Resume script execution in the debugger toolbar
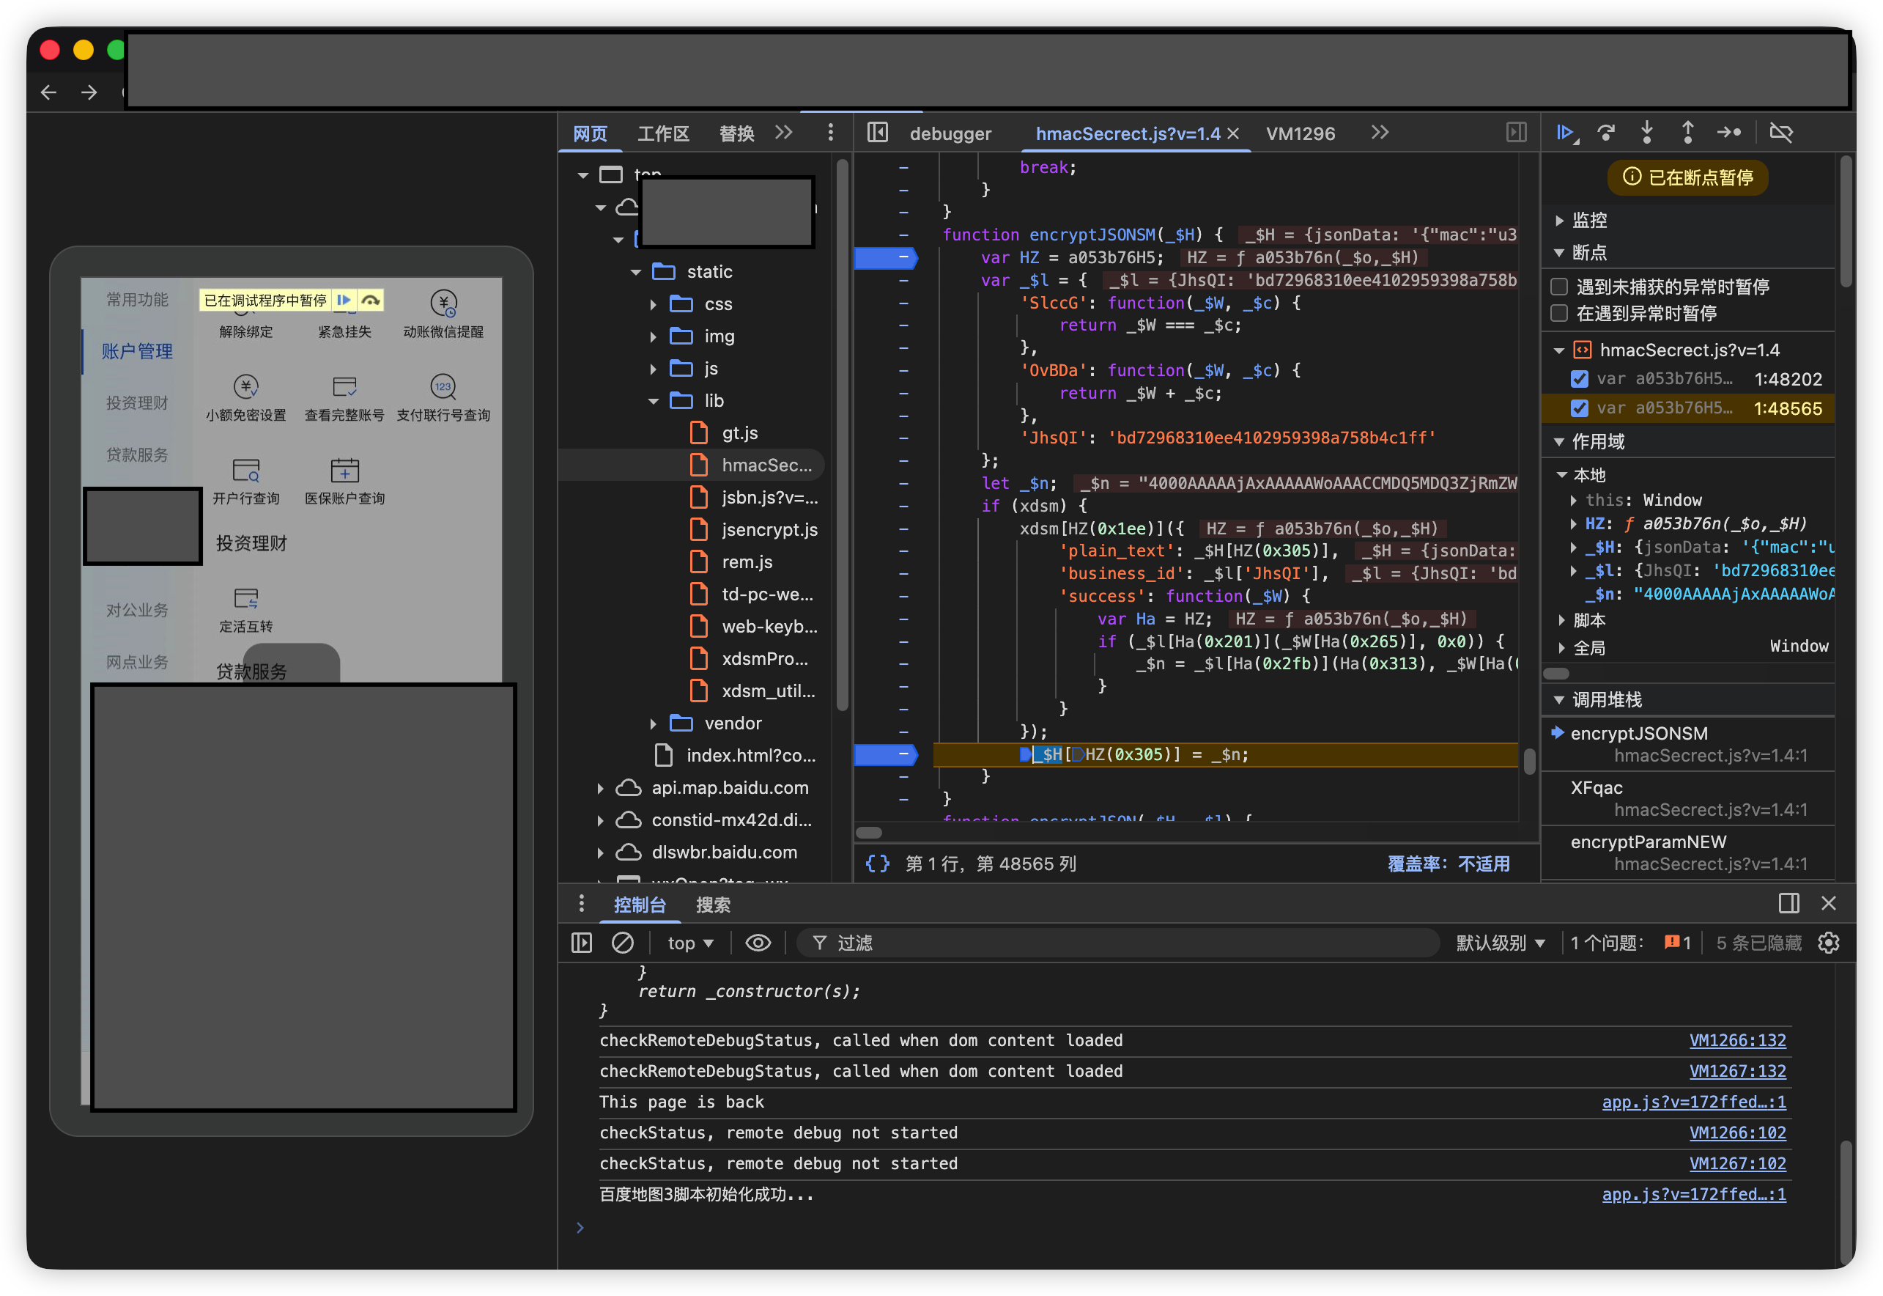This screenshot has height=1296, width=1883. tap(1564, 133)
